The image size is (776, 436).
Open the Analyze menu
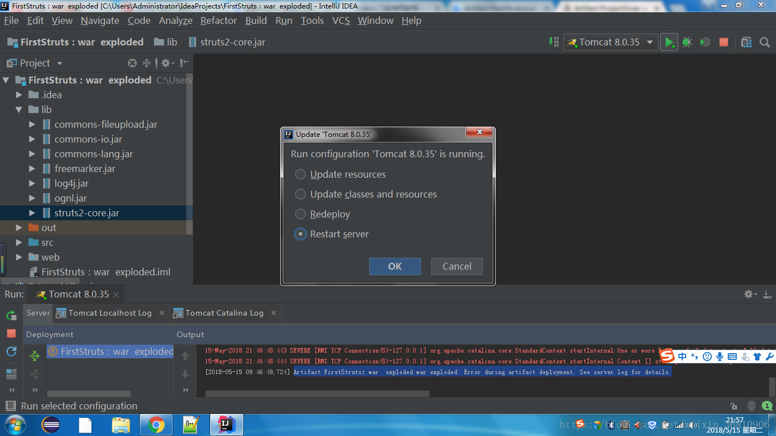coord(176,20)
